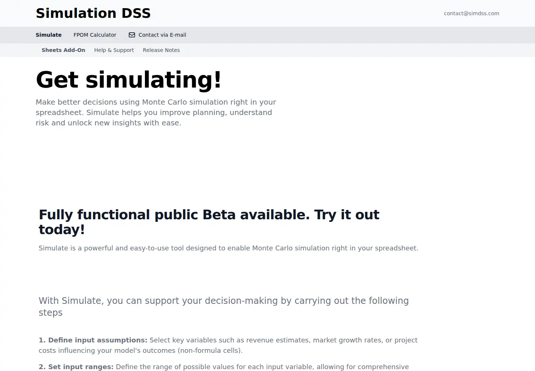Viewport: 535px width, 371px height.
Task: Open the Simulate menu item
Action: 49,35
